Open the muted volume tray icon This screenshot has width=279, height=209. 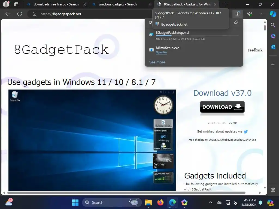pyautogui.click(x=235, y=202)
